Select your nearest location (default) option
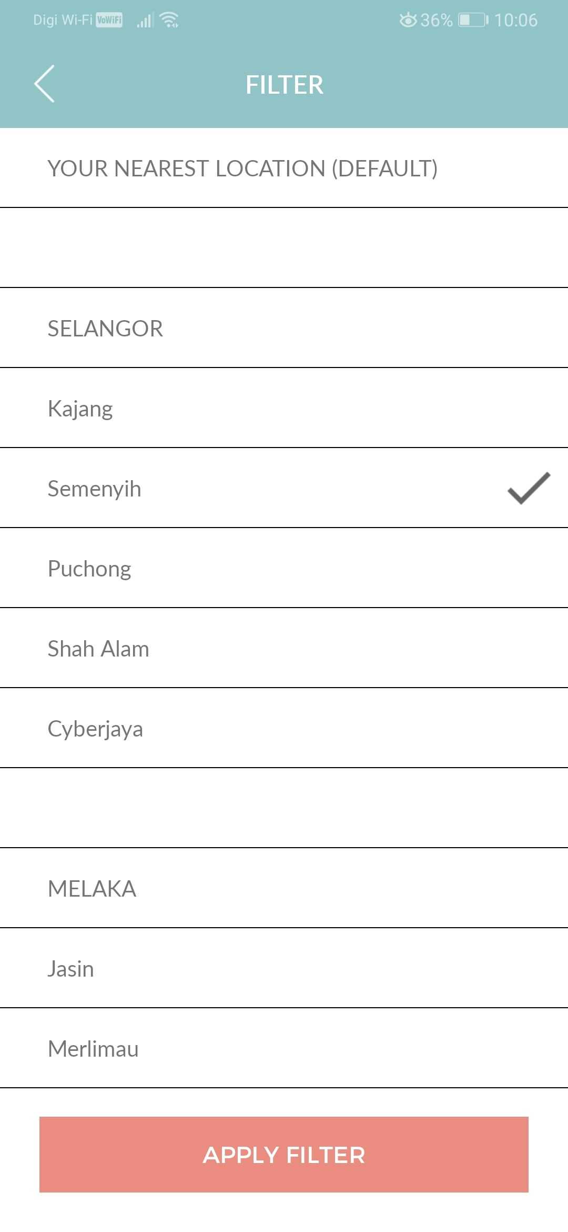The image size is (568, 1232). pos(242,168)
